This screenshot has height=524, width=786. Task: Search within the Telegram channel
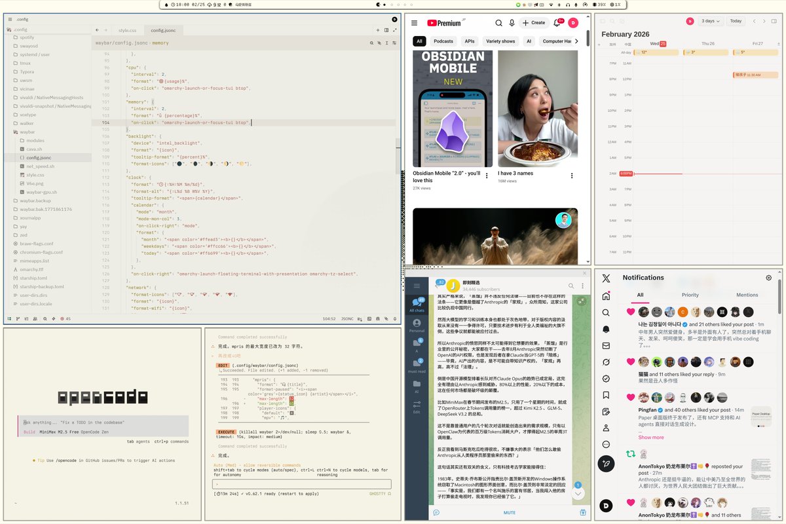571,286
